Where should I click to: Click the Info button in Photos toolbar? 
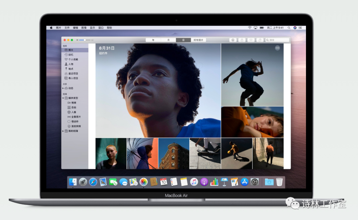[x=233, y=40]
